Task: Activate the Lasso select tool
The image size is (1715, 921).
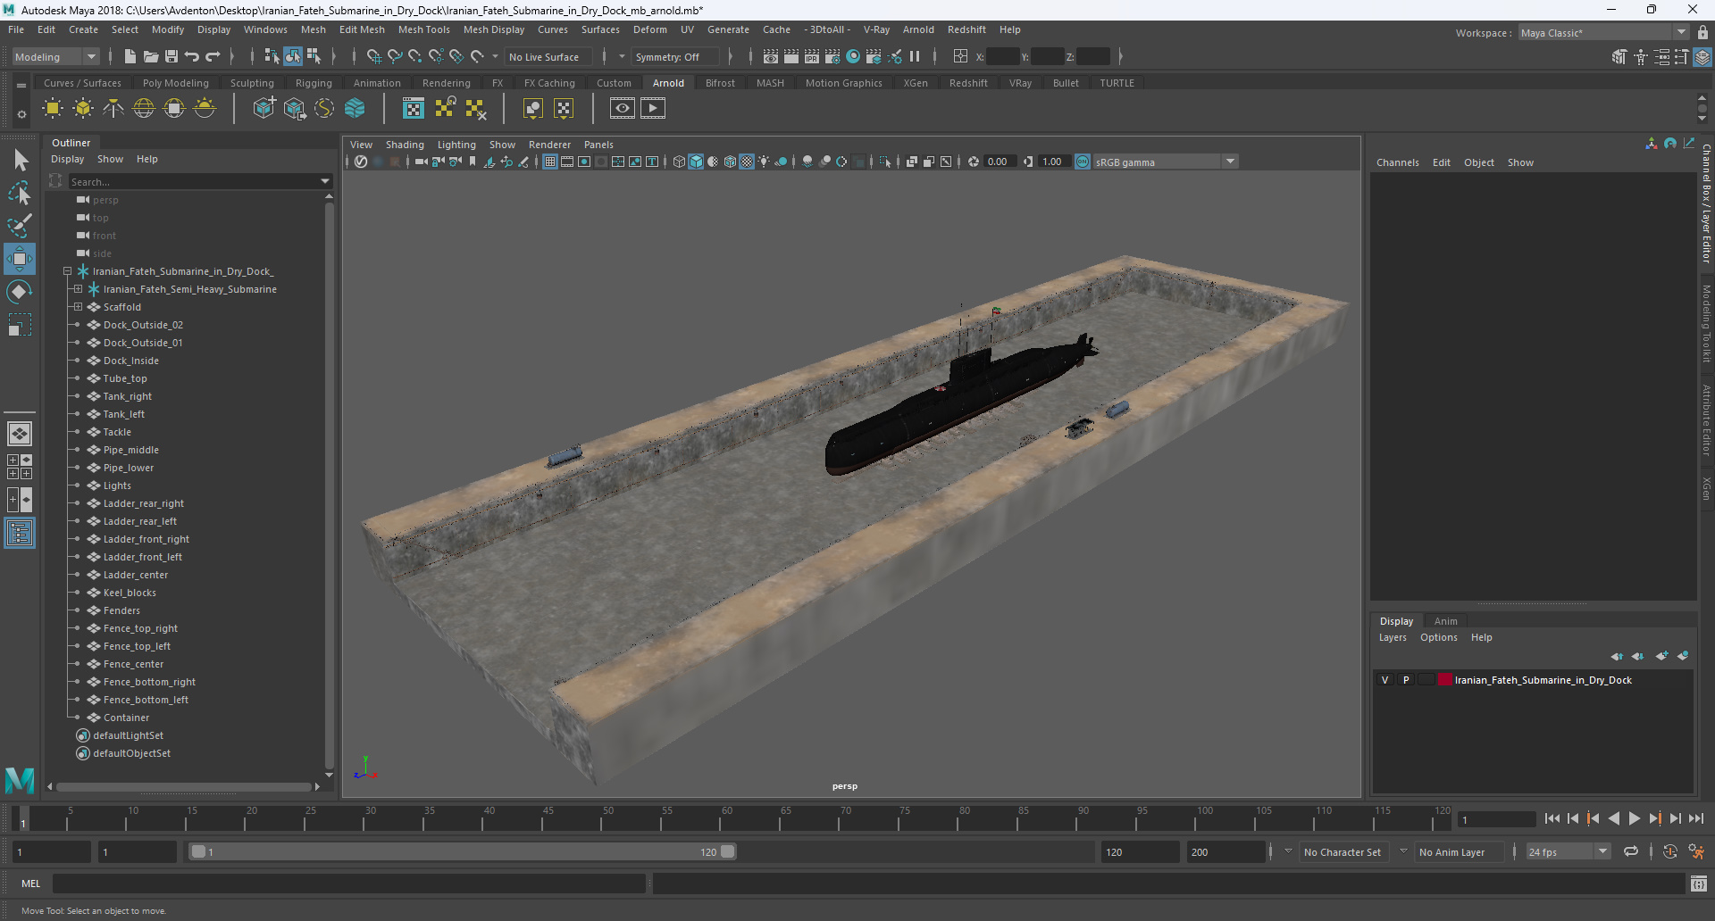Action: pyautogui.click(x=20, y=193)
